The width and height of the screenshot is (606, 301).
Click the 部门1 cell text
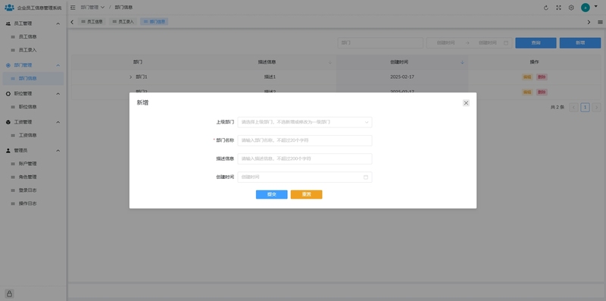[142, 77]
